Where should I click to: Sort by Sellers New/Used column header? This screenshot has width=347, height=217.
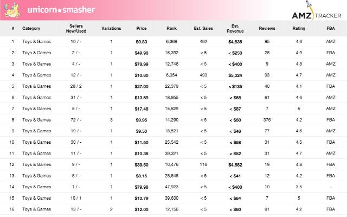[76, 28]
